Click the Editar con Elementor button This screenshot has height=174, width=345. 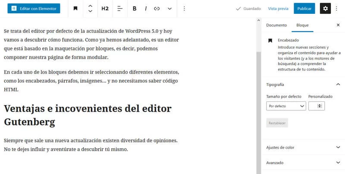pyautogui.click(x=34, y=9)
